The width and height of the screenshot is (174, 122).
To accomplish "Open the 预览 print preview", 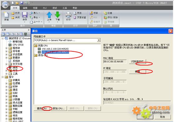I will click(78, 13).
